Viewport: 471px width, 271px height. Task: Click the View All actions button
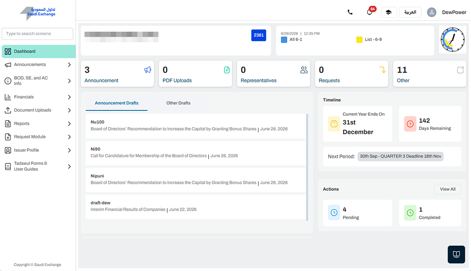(448, 189)
